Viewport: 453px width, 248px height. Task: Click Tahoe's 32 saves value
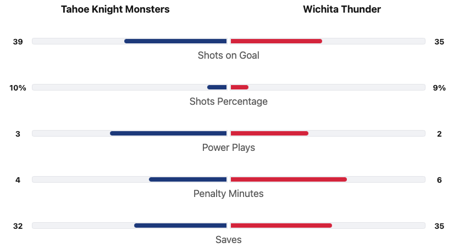click(x=18, y=226)
